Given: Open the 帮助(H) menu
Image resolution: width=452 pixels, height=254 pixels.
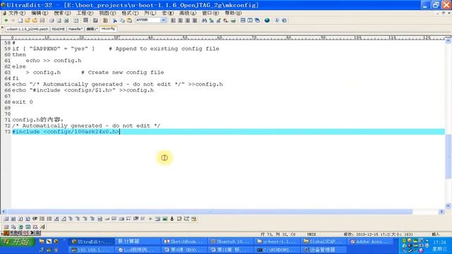Looking at the screenshot, I should point(233,13).
